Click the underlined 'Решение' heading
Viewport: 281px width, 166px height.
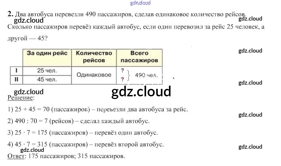[x=21, y=98]
